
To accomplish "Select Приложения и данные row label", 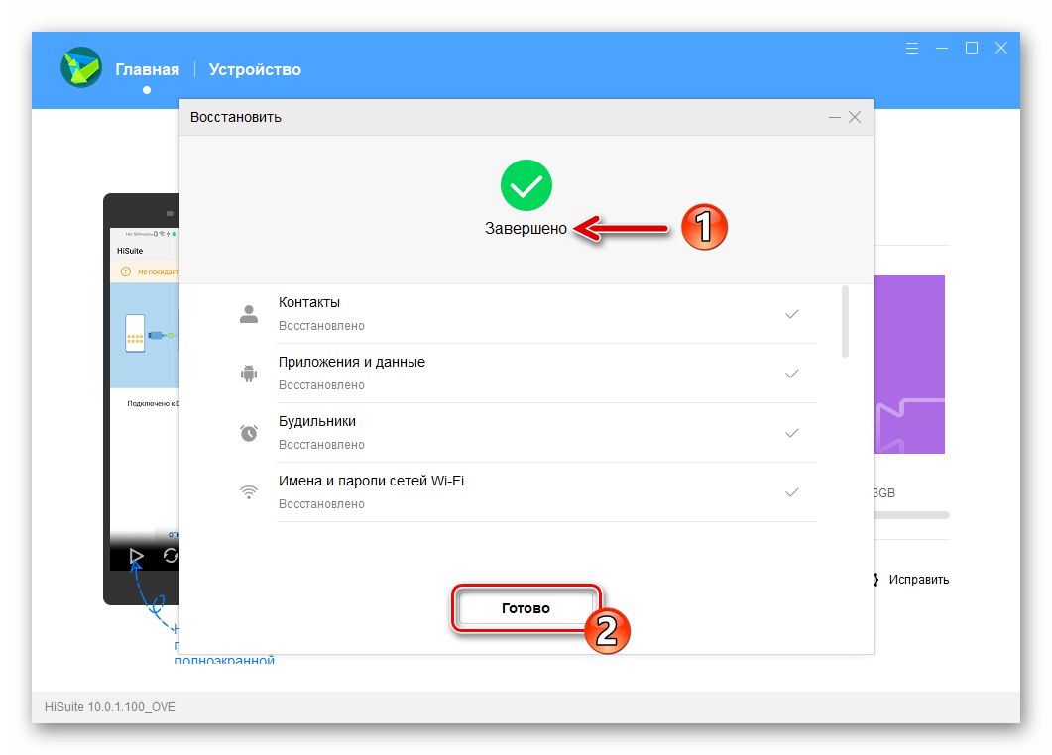I will (352, 362).
